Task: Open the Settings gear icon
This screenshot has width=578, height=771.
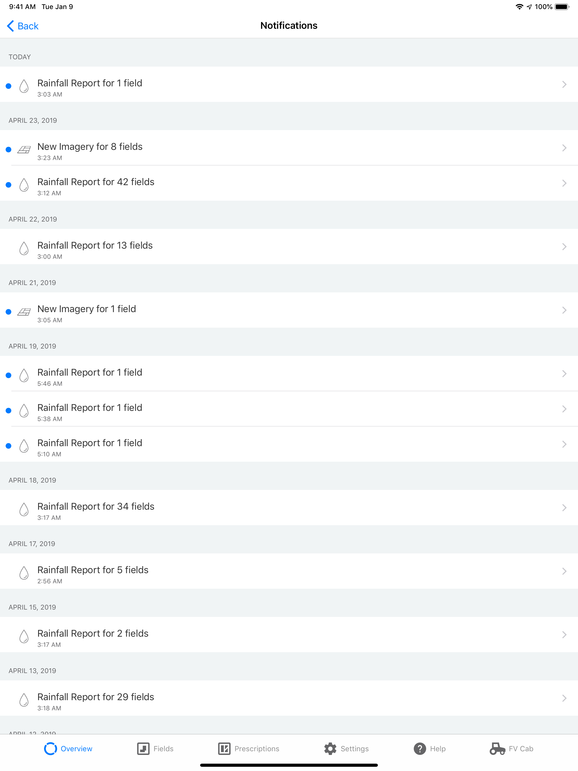Action: (x=330, y=748)
